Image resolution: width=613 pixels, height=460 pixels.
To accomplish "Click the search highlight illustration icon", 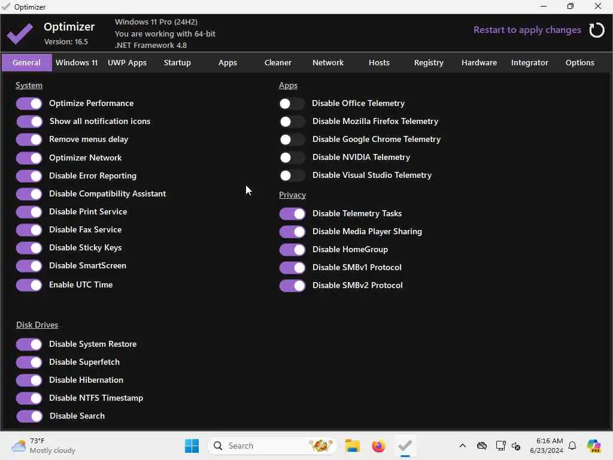I will tap(320, 446).
